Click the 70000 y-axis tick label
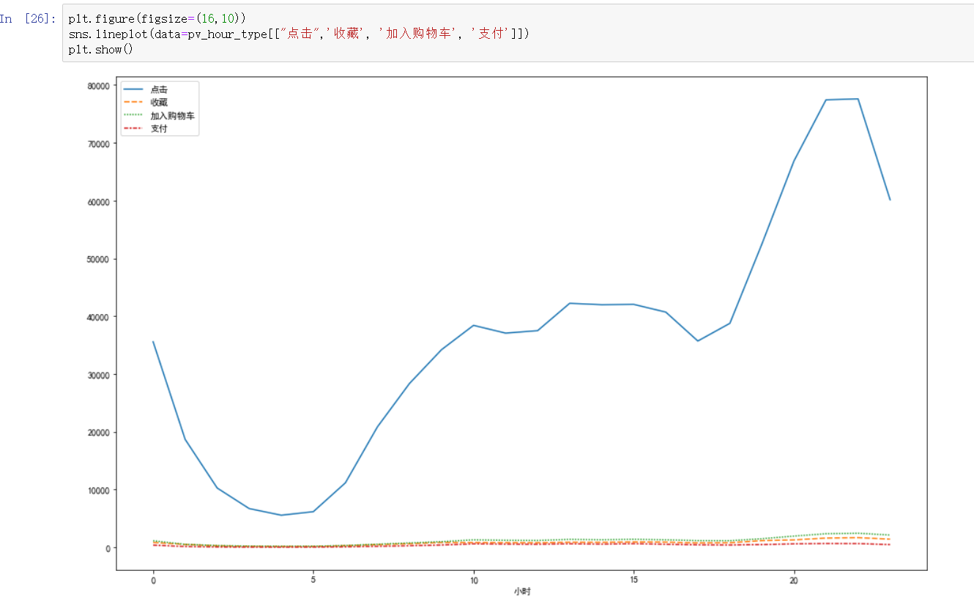974x598 pixels. tap(98, 143)
